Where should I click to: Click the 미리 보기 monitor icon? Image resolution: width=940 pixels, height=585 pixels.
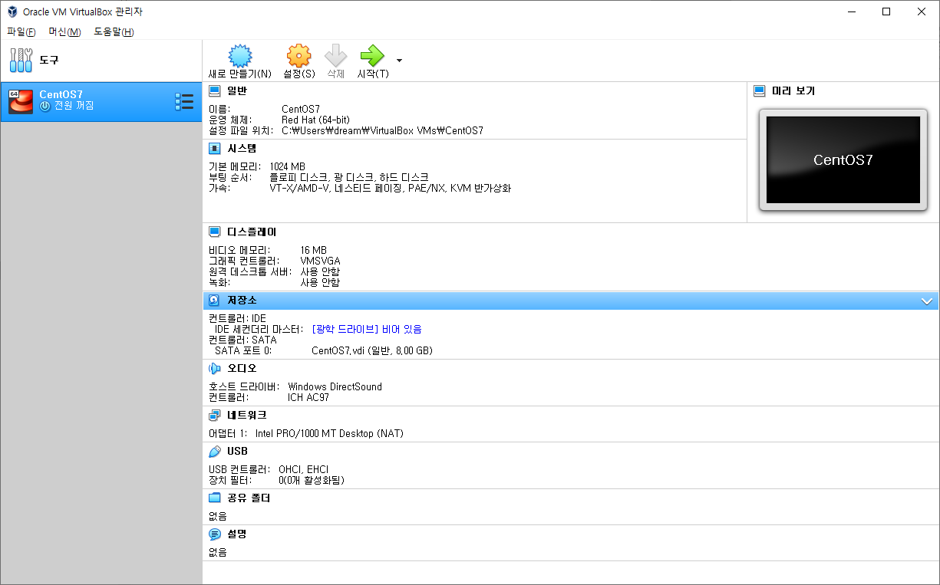(x=760, y=90)
